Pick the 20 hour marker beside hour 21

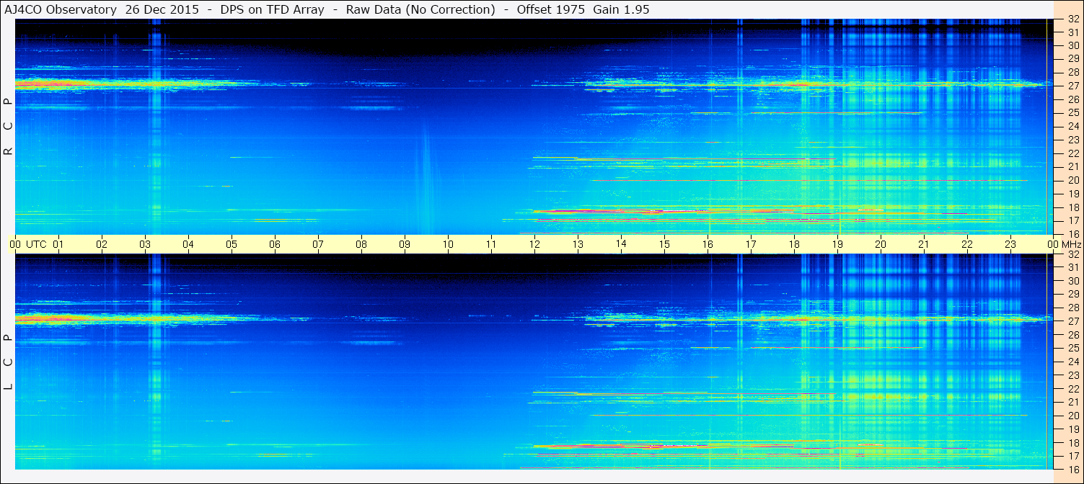[x=881, y=244]
